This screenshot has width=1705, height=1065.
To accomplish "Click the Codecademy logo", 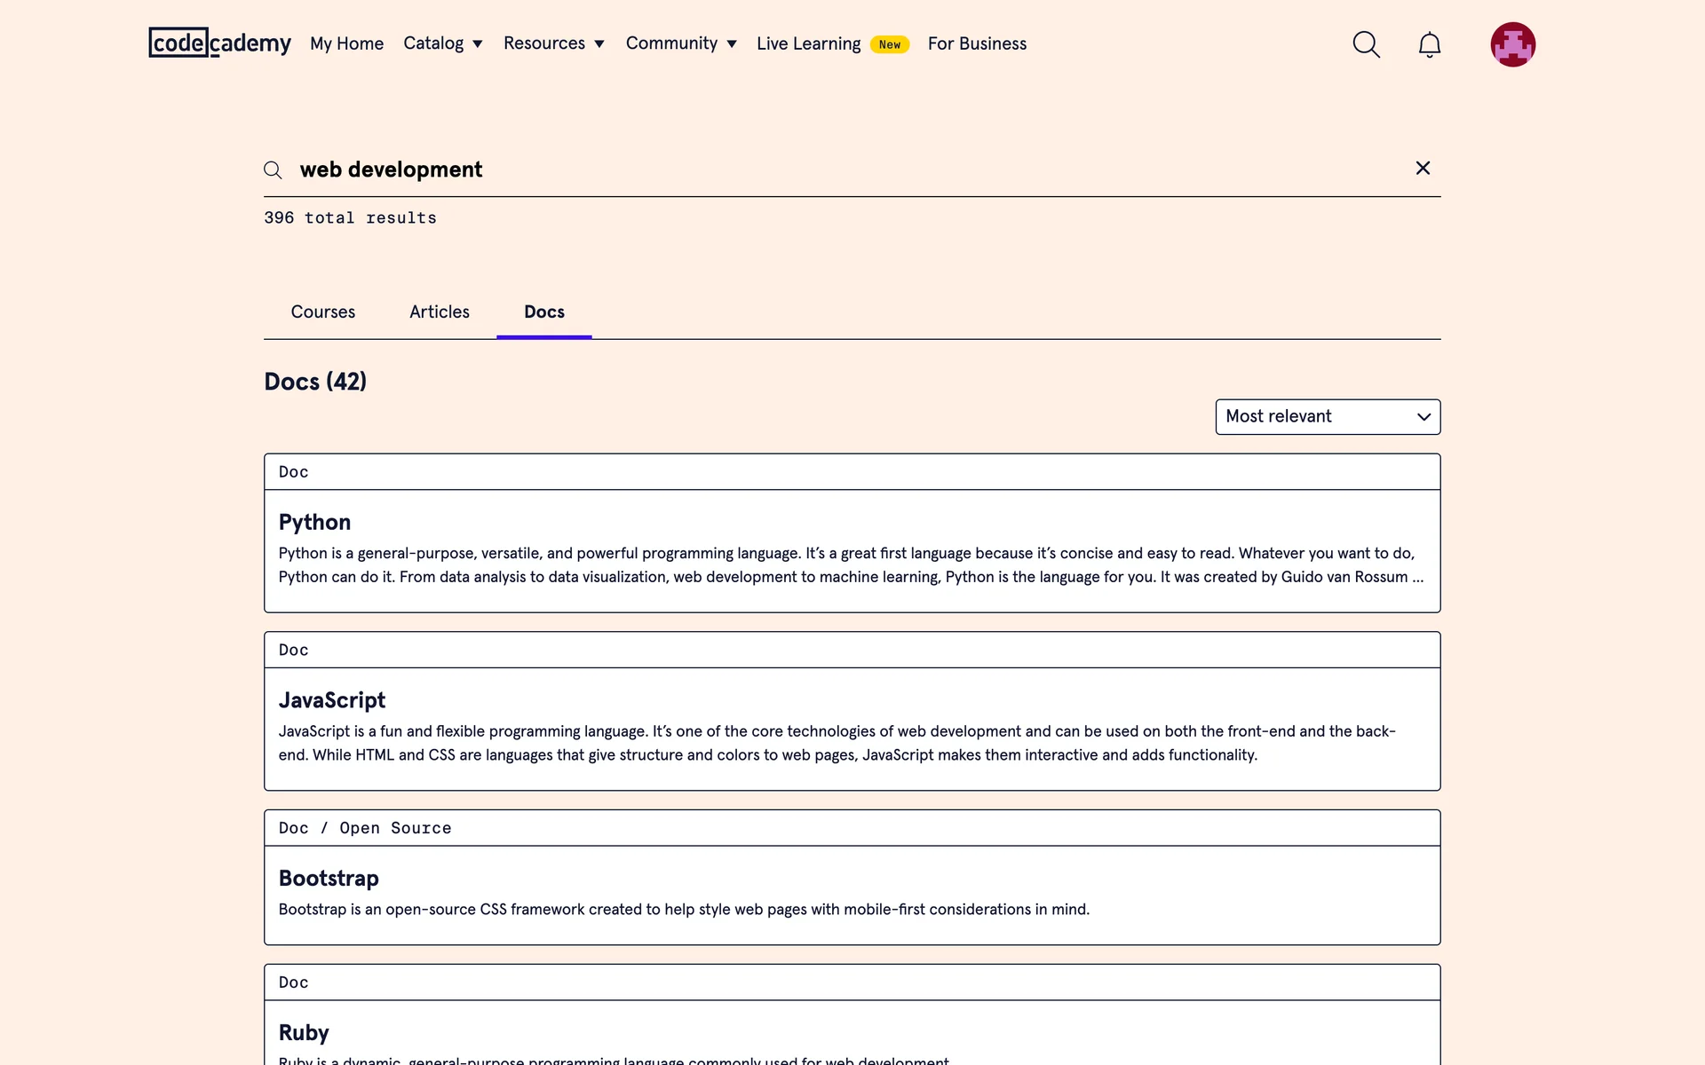I will [x=219, y=43].
